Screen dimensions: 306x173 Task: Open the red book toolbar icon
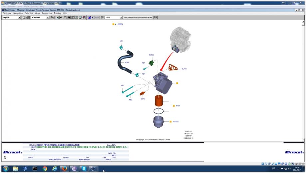(x=84, y=18)
